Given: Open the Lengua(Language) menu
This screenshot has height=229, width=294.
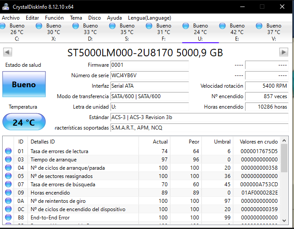Looking at the screenshot, I should pos(149,18).
